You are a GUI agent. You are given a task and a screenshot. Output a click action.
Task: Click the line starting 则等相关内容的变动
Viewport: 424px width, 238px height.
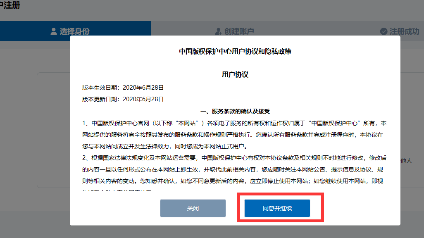click(233, 181)
